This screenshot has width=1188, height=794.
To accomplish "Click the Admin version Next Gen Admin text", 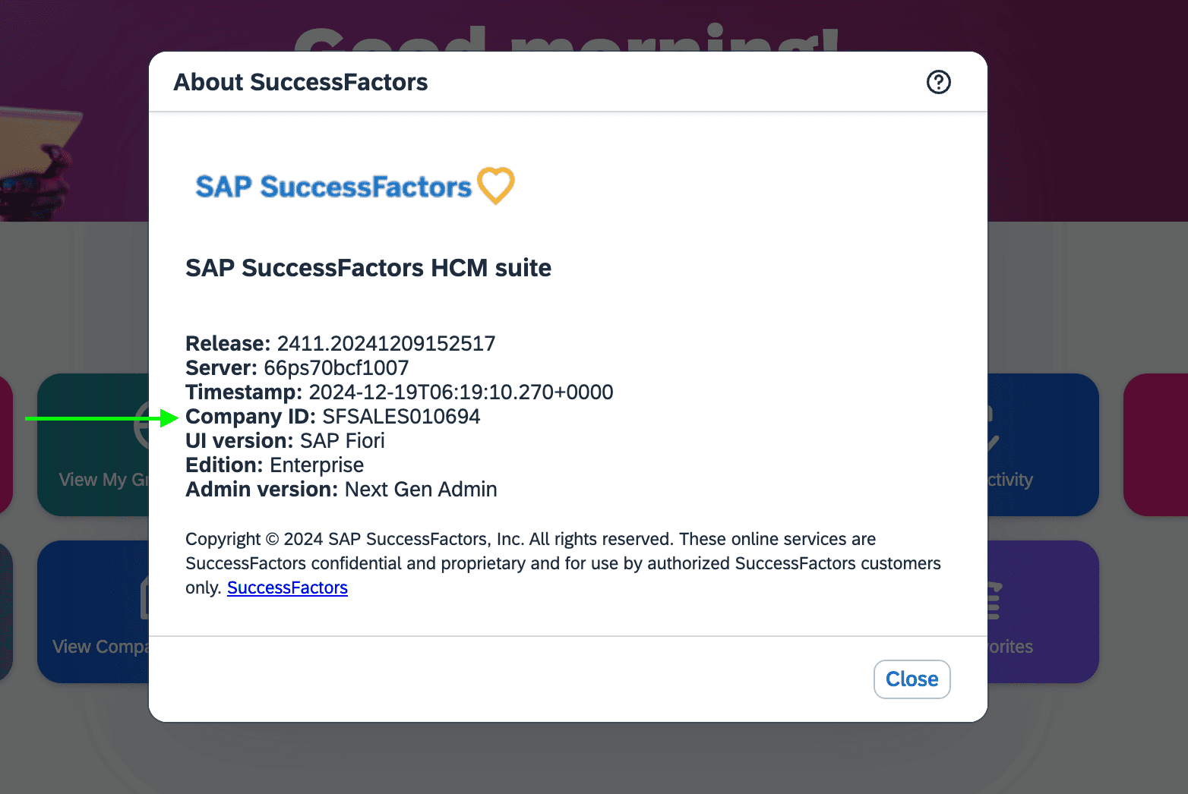I will coord(421,490).
